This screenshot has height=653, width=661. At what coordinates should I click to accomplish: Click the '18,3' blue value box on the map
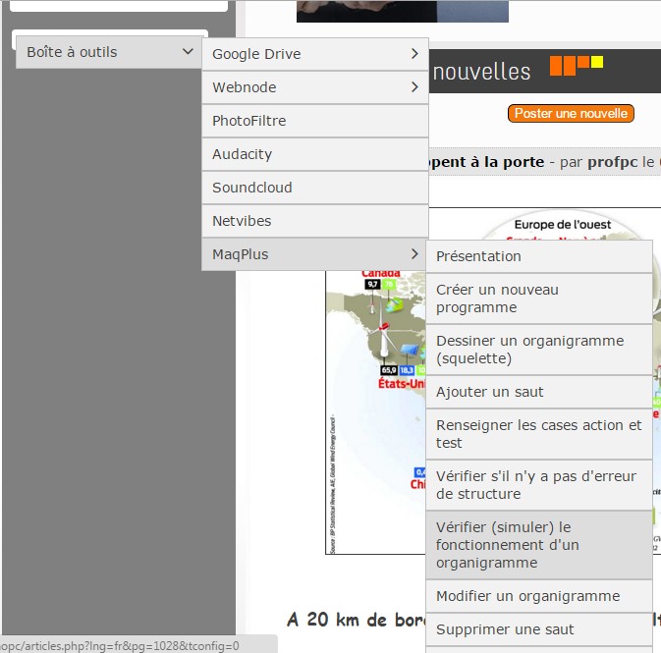tap(407, 370)
